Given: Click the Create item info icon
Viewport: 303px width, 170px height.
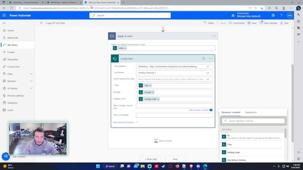Looking at the screenshot, I should 204,59.
